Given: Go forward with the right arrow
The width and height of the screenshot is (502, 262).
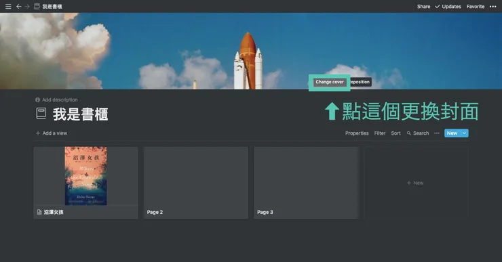Looking at the screenshot, I should 27,6.
